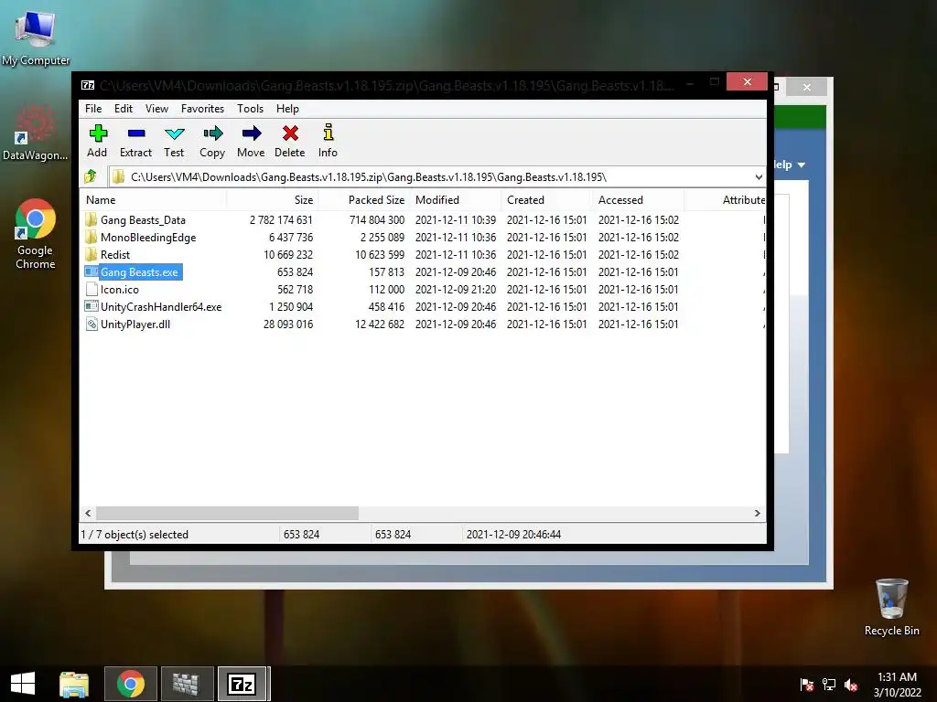Click the 7-Zip taskbar button
The height and width of the screenshot is (702, 937).
(242, 684)
